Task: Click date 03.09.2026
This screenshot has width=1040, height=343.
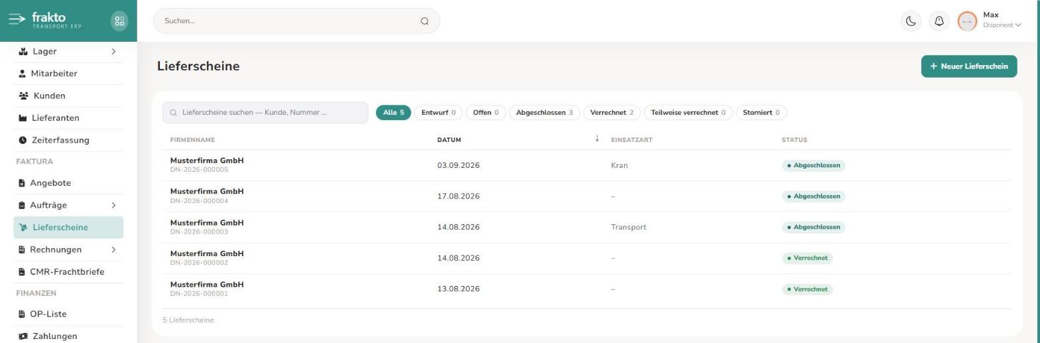Action: (458, 165)
